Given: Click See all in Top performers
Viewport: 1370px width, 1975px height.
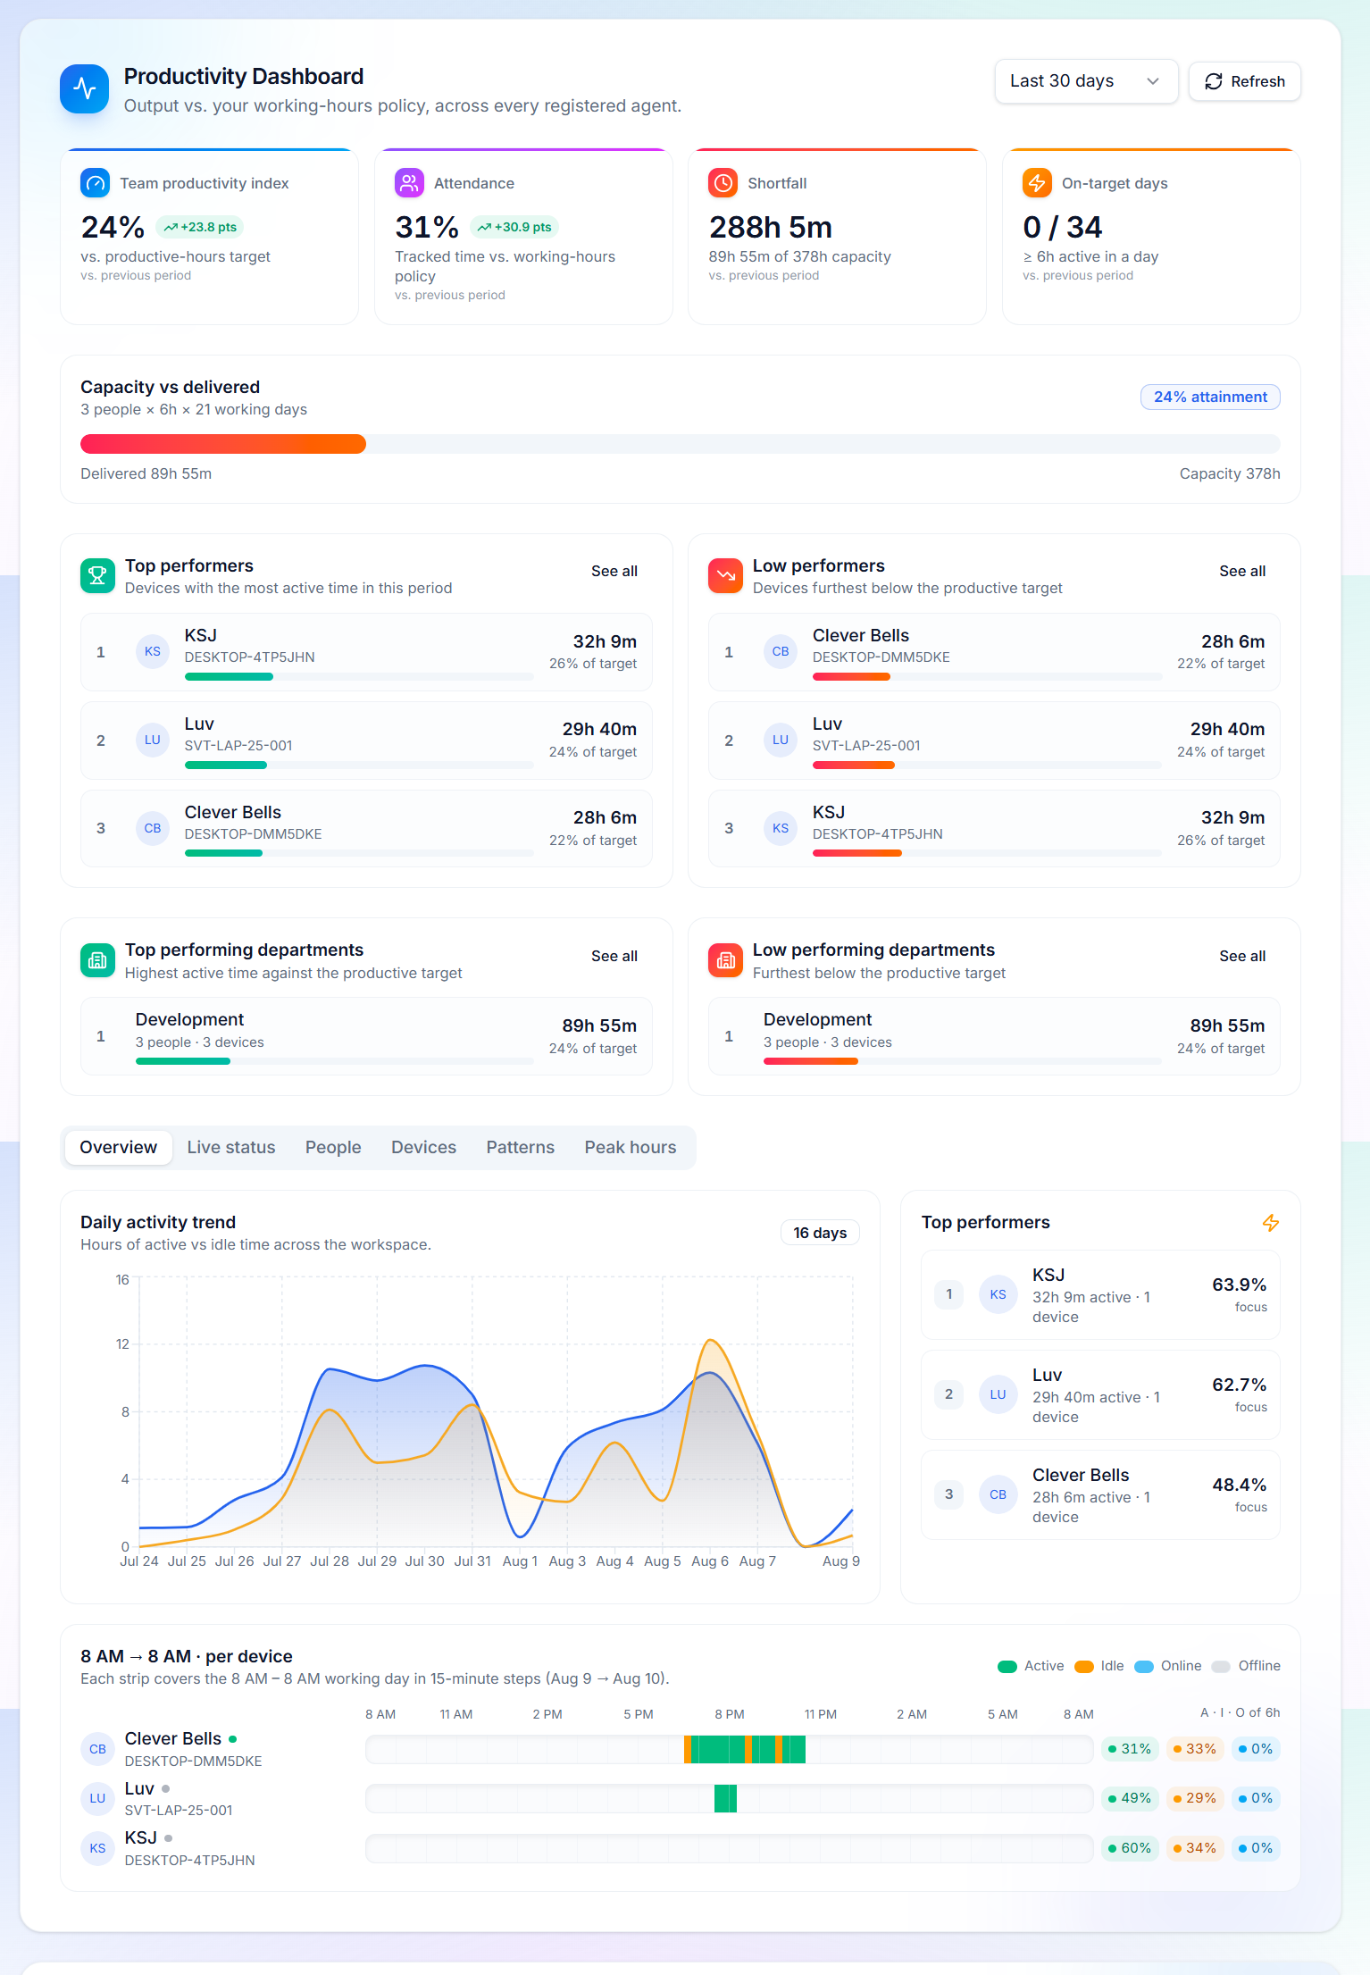Looking at the screenshot, I should pyautogui.click(x=614, y=571).
